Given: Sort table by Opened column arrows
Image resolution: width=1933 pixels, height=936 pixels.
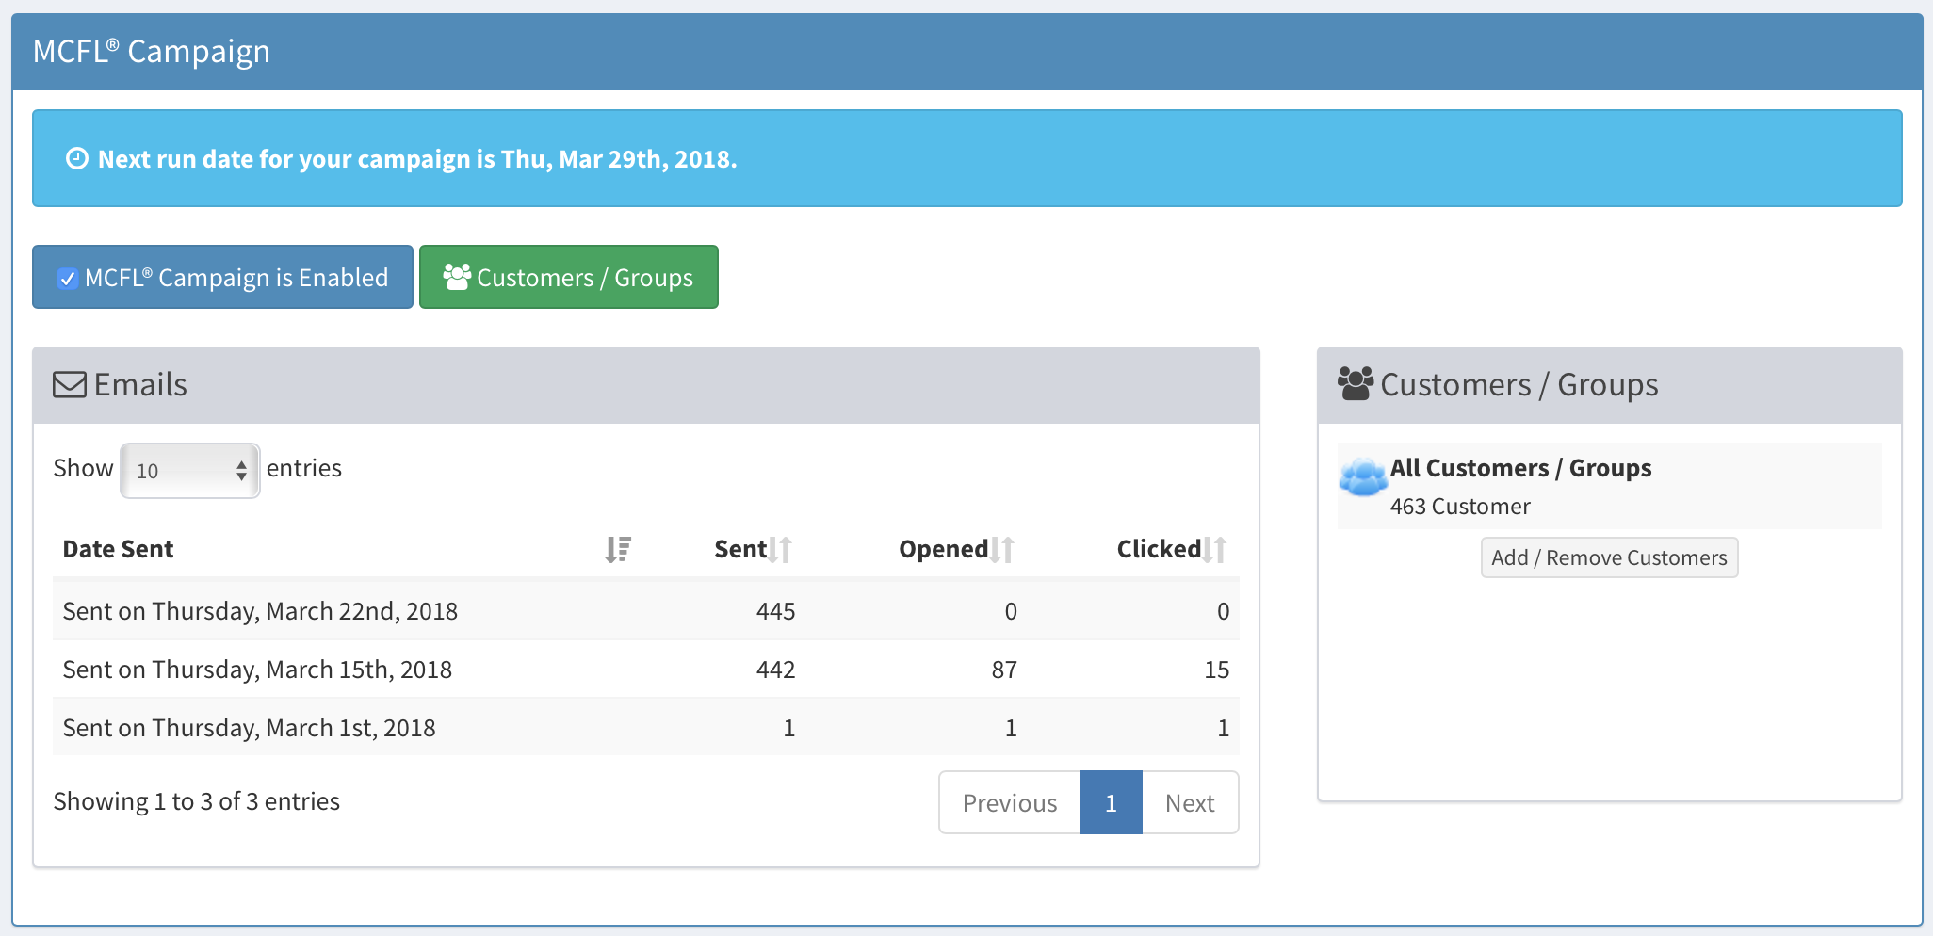Looking at the screenshot, I should click(x=1002, y=549).
